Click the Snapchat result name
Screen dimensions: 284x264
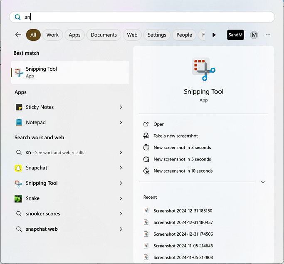point(37,168)
